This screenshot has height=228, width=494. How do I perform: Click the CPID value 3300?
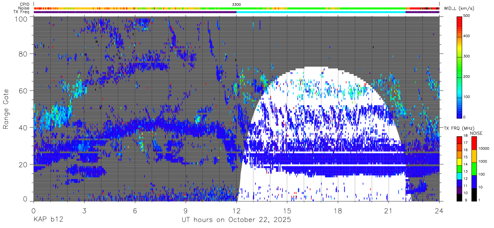coord(237,4)
